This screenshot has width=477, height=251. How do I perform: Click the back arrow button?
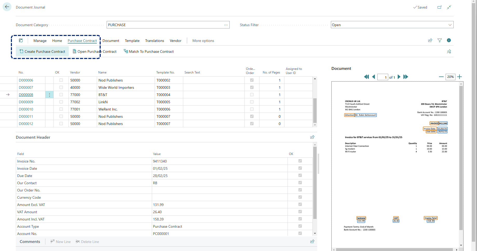click(x=7, y=7)
